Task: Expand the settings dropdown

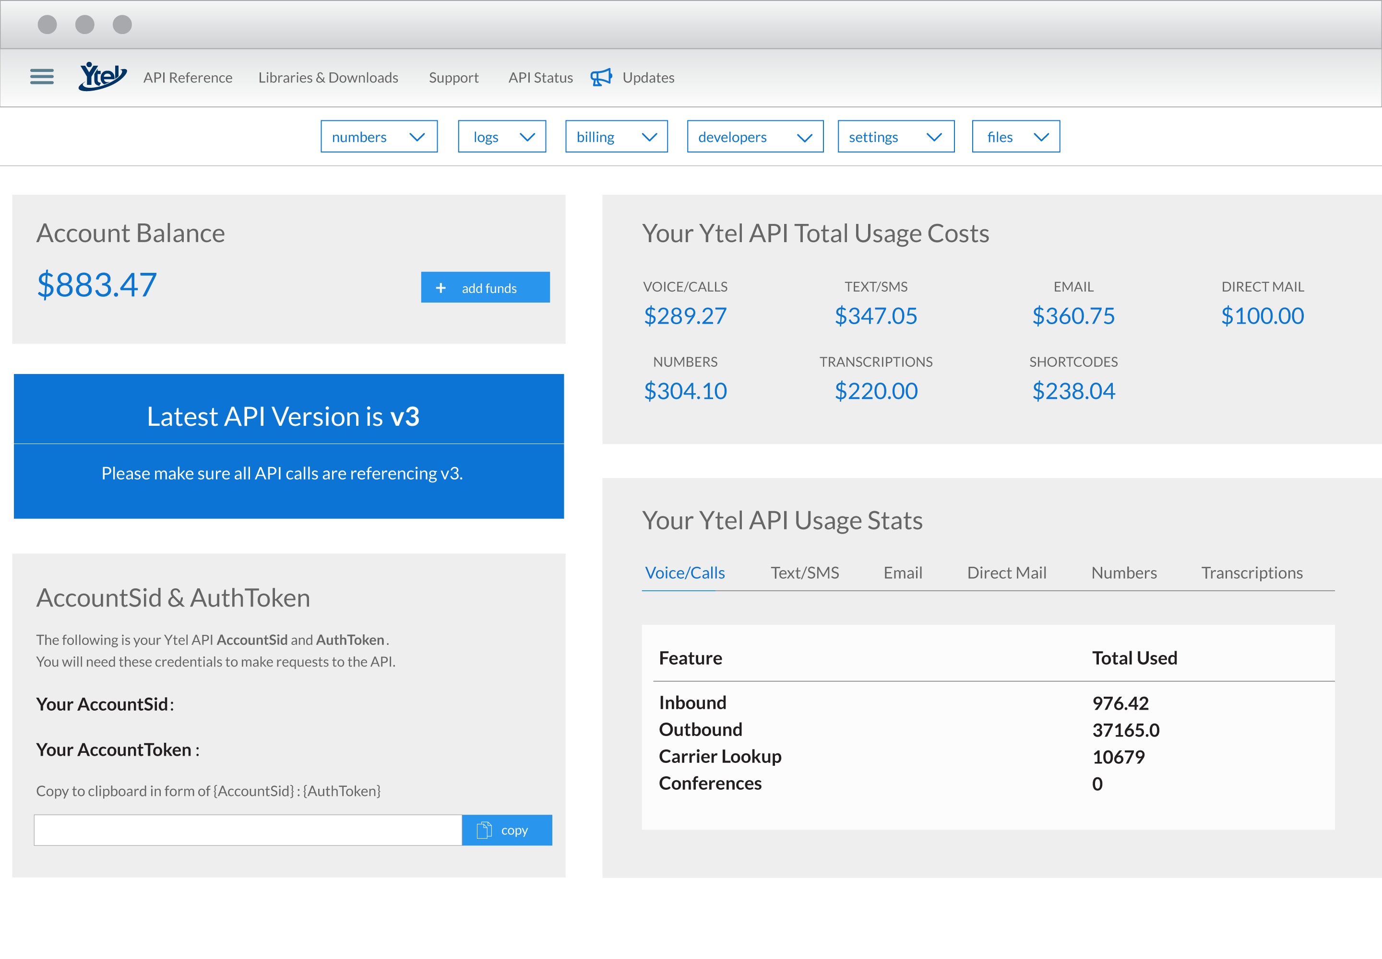Action: [935, 137]
